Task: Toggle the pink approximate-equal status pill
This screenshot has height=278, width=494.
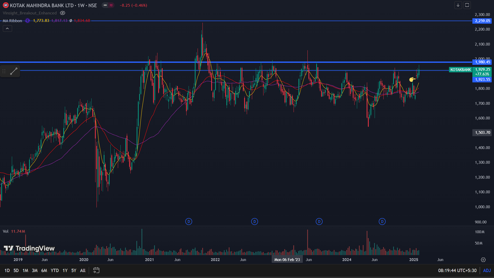Action: [x=111, y=5]
